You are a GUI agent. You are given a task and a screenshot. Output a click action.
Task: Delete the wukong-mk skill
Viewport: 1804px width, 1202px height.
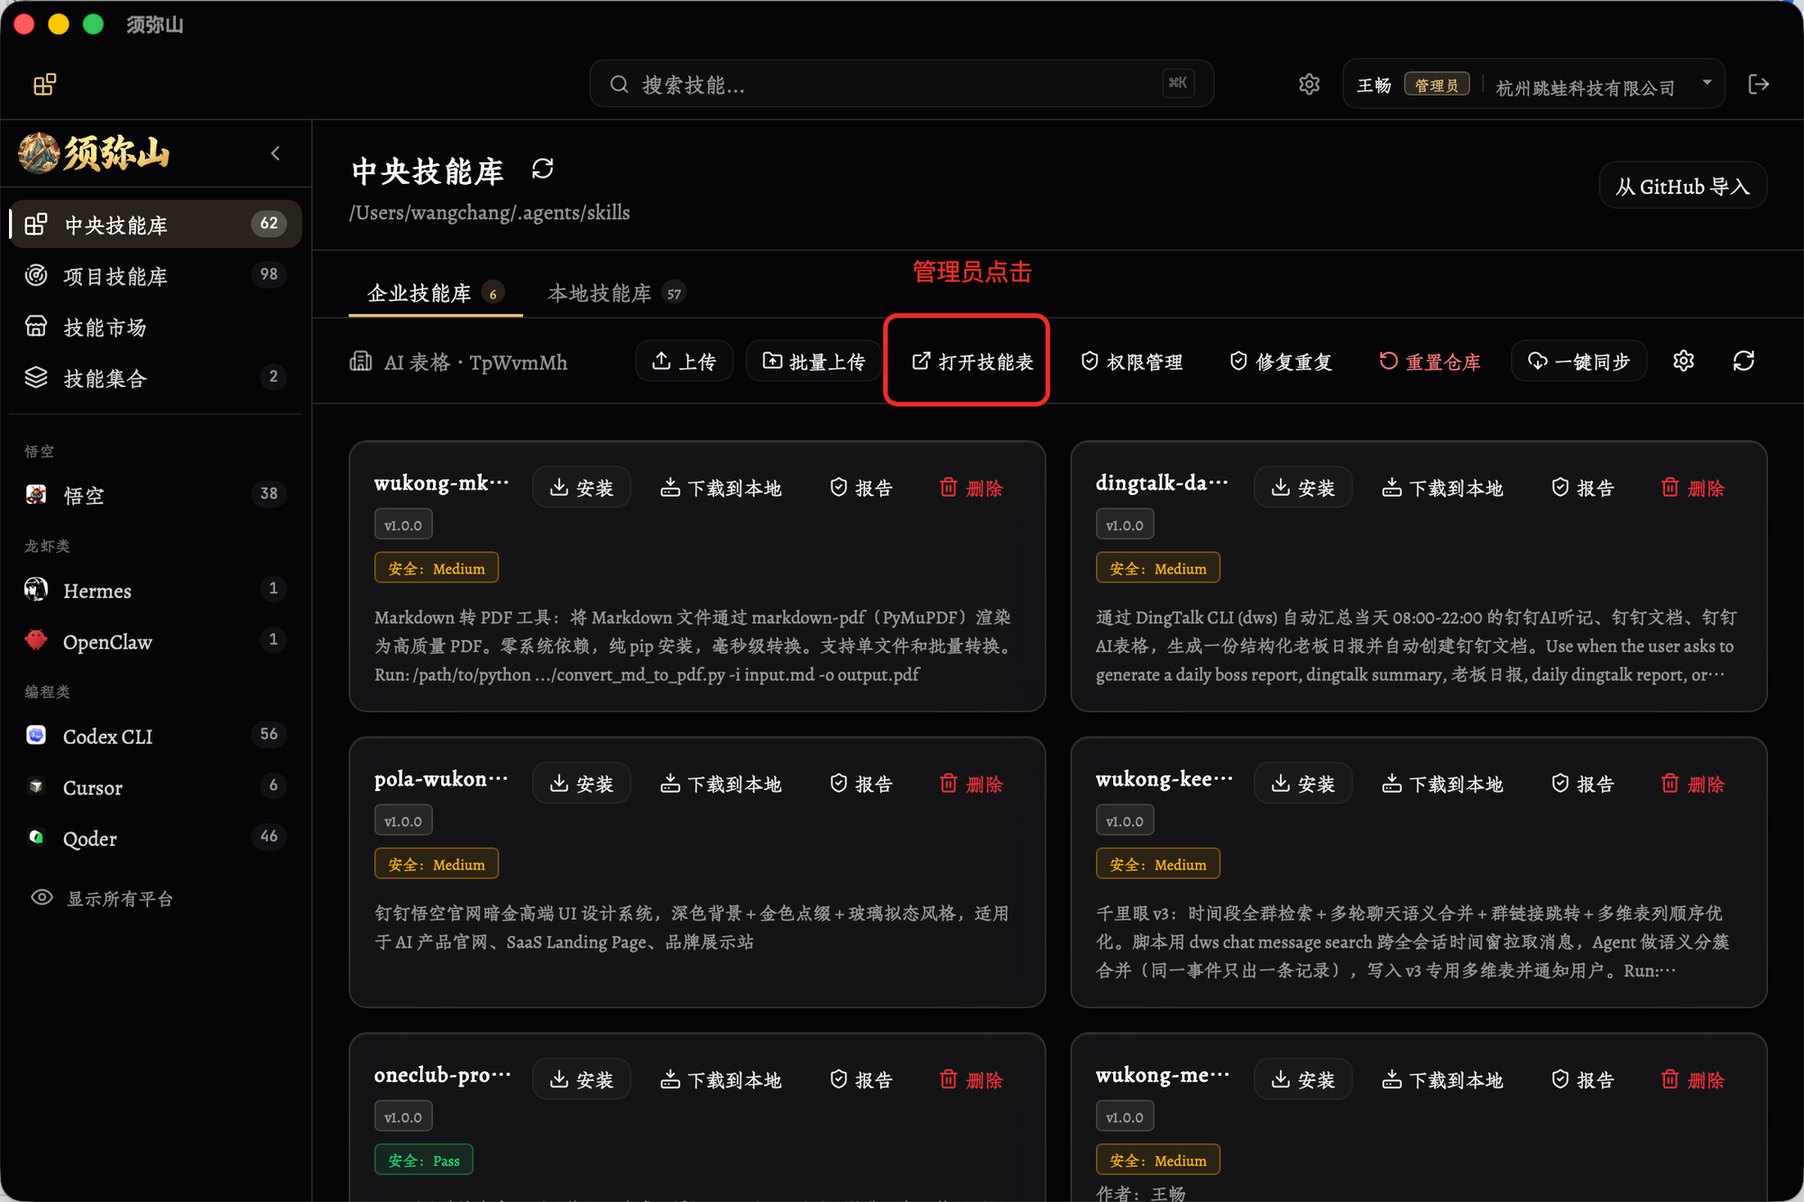971,488
